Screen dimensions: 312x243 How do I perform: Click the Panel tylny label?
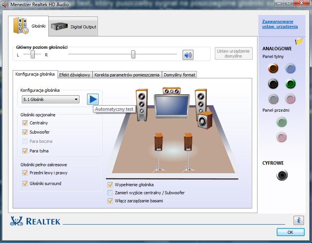coord(273,56)
